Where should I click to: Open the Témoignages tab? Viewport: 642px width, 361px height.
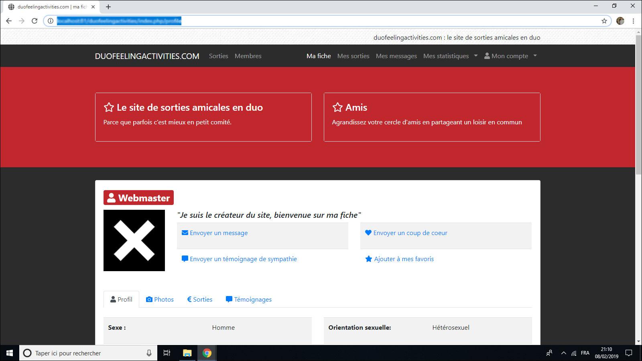coord(249,299)
